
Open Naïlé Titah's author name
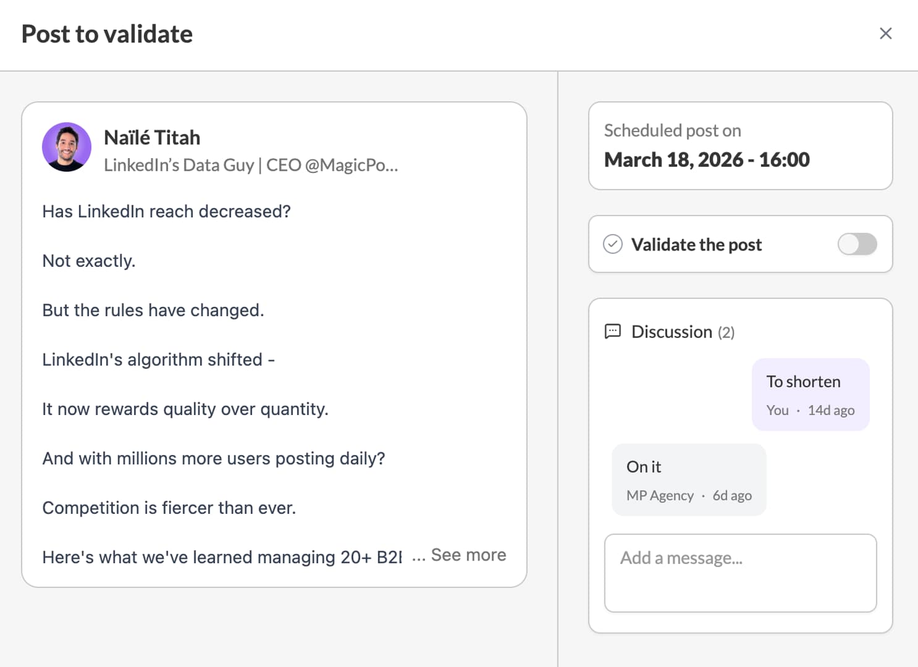[152, 137]
